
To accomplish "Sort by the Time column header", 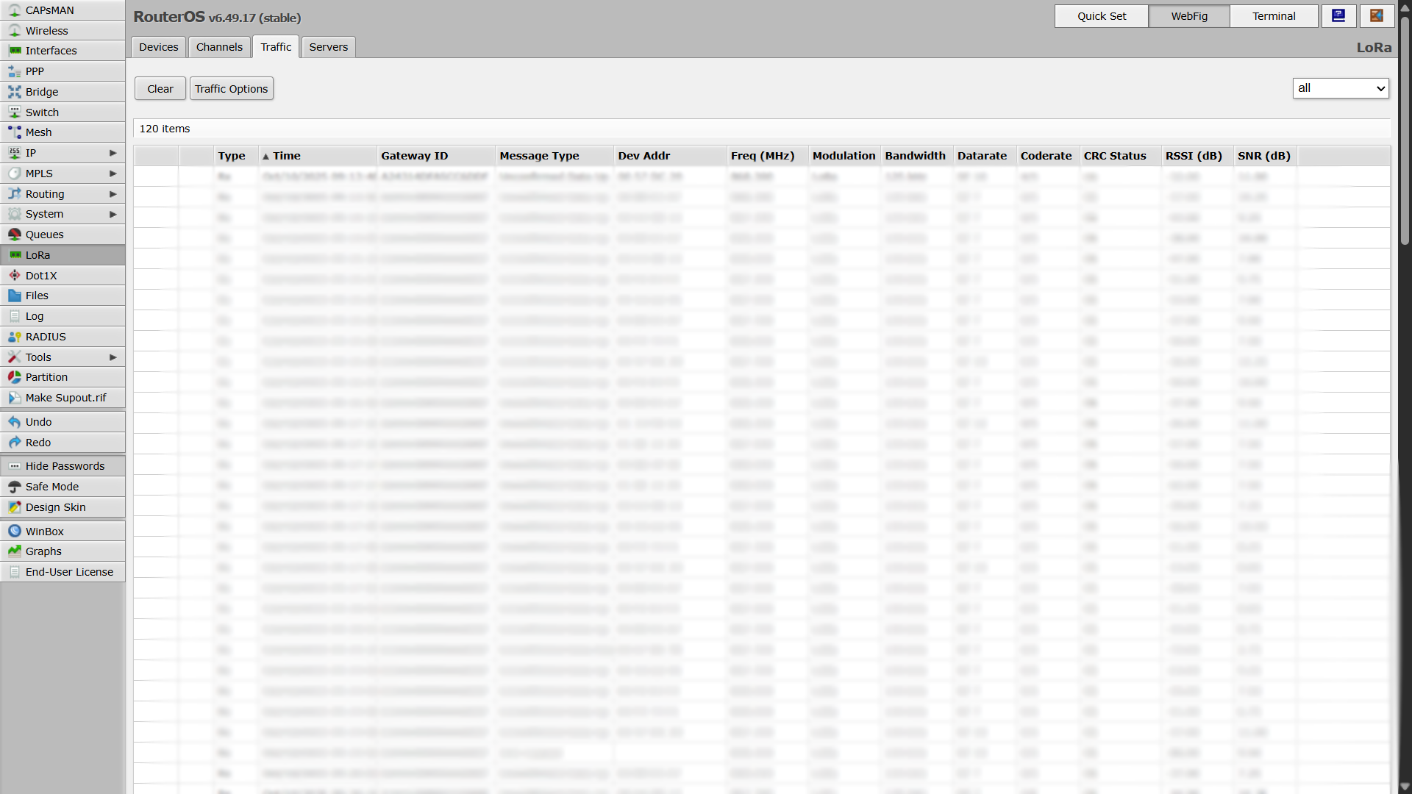I will pos(287,156).
